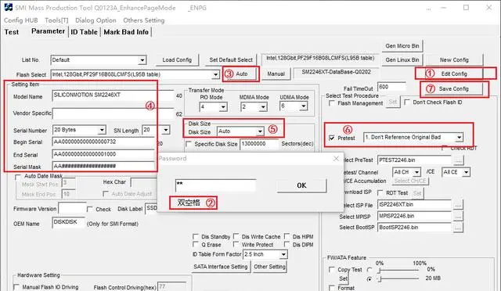Select the 20 MB radio button

coord(369,278)
